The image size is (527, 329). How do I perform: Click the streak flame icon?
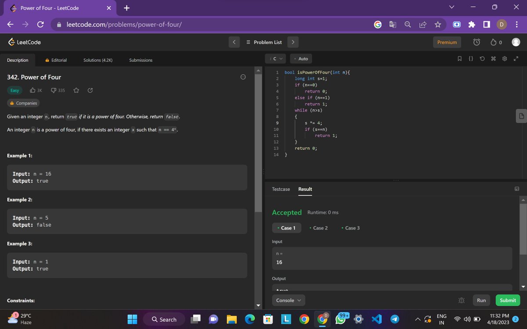click(493, 42)
